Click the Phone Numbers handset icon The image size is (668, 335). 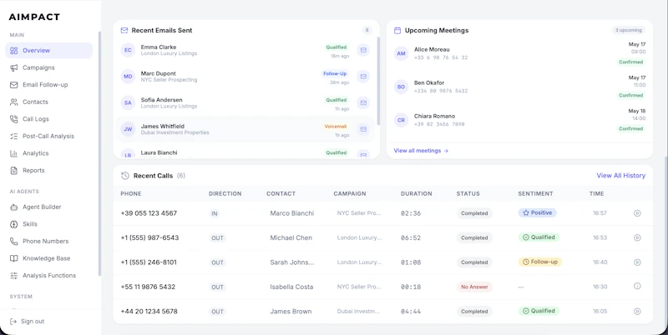click(13, 241)
